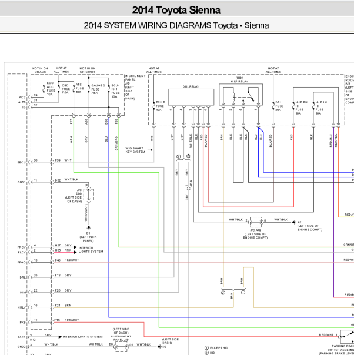Click the 'BECU' terminal label
The height and width of the screenshot is (355, 354).
22,163
